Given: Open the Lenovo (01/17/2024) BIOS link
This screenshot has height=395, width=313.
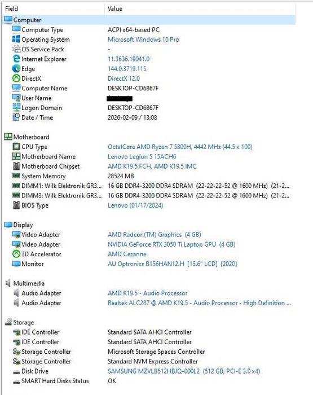Looking at the screenshot, I should 135,205.
